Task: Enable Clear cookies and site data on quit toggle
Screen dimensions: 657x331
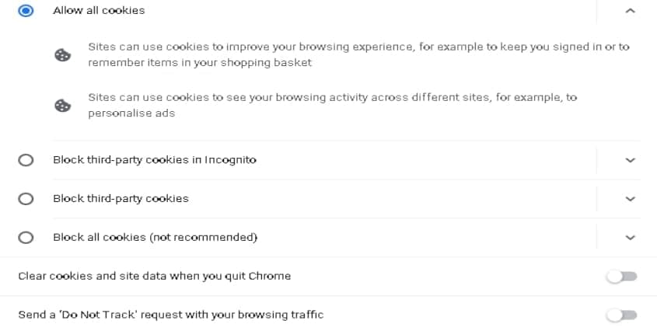Action: pos(622,277)
